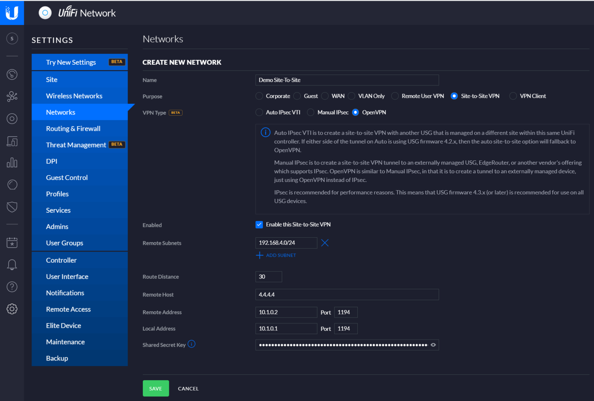The image size is (594, 401).
Task: Open User Interface settings
Action: tap(80, 276)
